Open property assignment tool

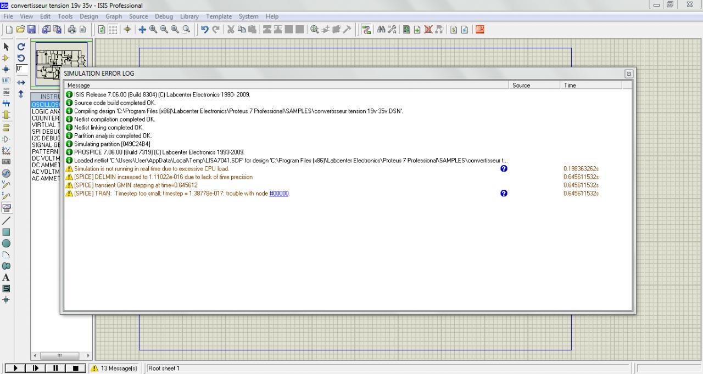(392, 29)
